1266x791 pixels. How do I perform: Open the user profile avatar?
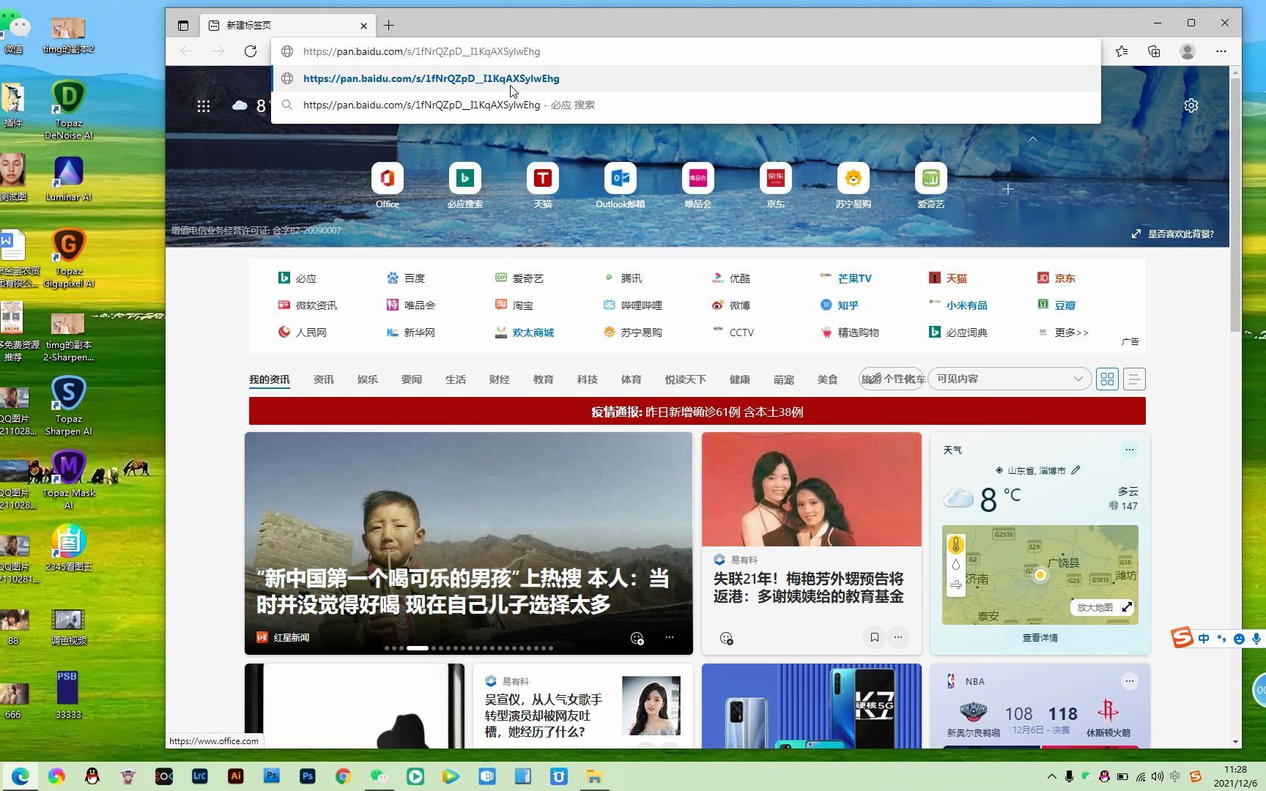1188,51
